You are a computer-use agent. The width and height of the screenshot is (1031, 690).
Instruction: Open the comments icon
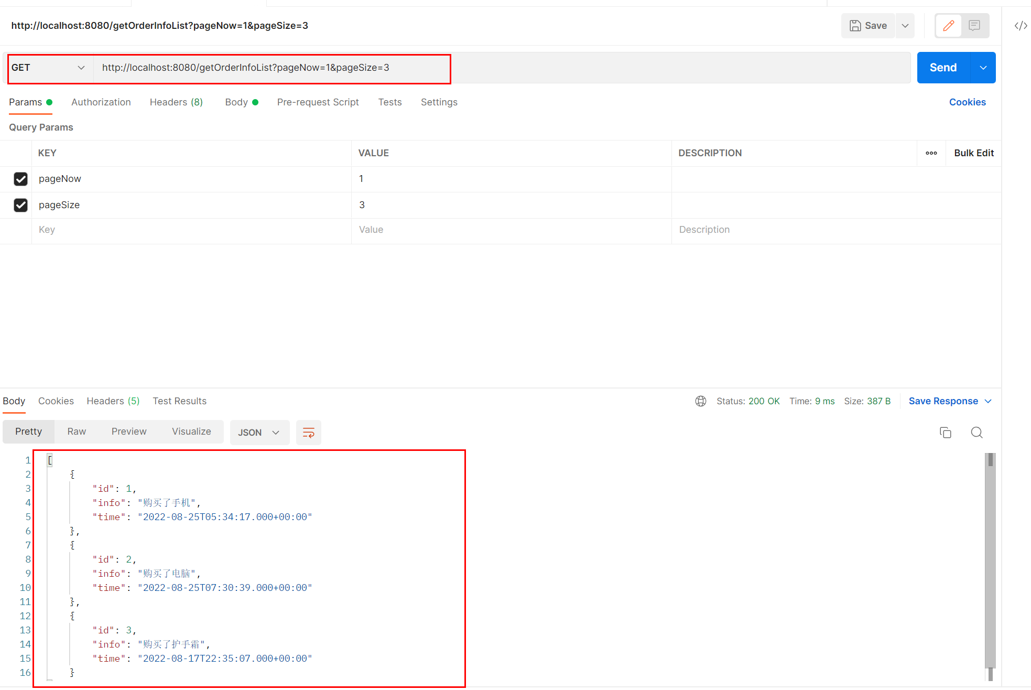coord(974,26)
